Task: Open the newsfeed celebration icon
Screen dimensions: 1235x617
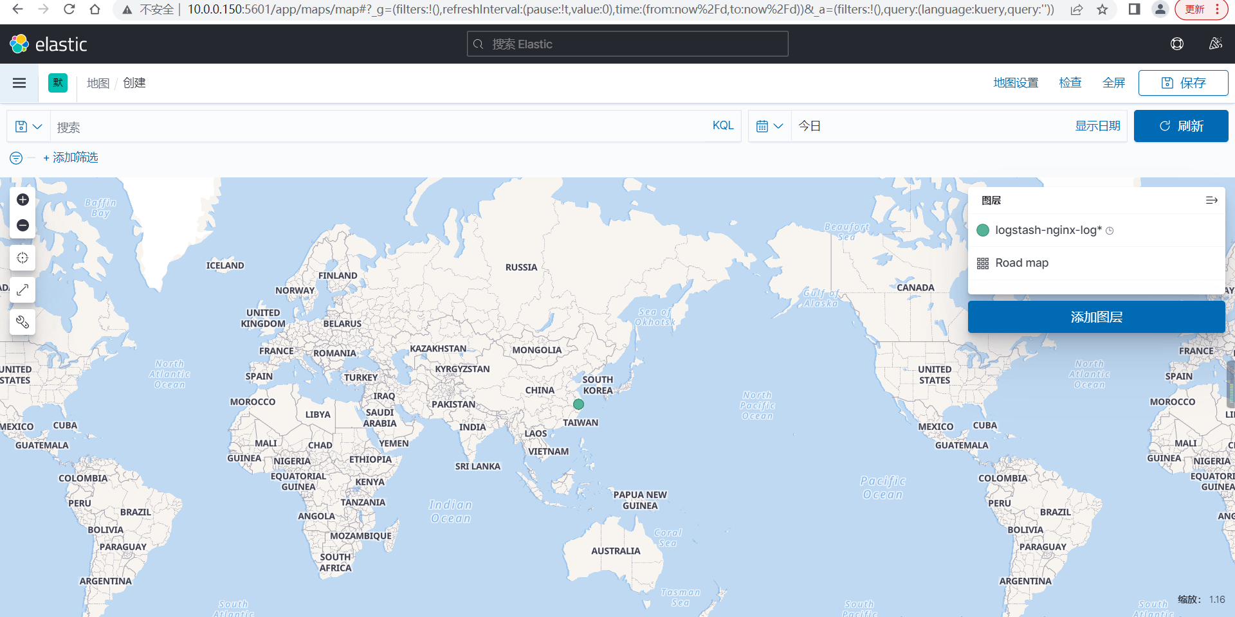Action: pyautogui.click(x=1215, y=44)
